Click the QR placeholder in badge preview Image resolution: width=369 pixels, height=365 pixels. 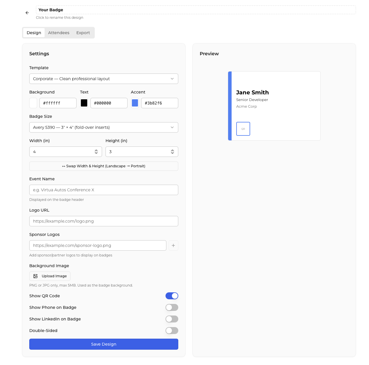point(243,129)
